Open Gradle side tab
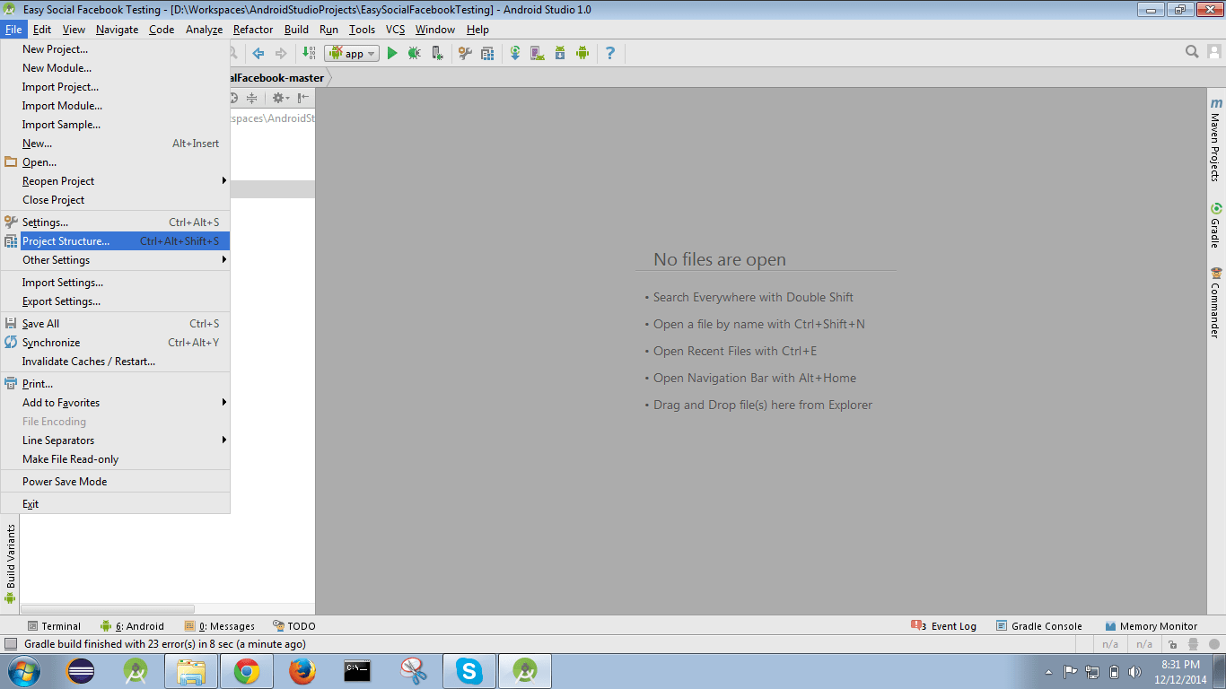 (x=1216, y=225)
